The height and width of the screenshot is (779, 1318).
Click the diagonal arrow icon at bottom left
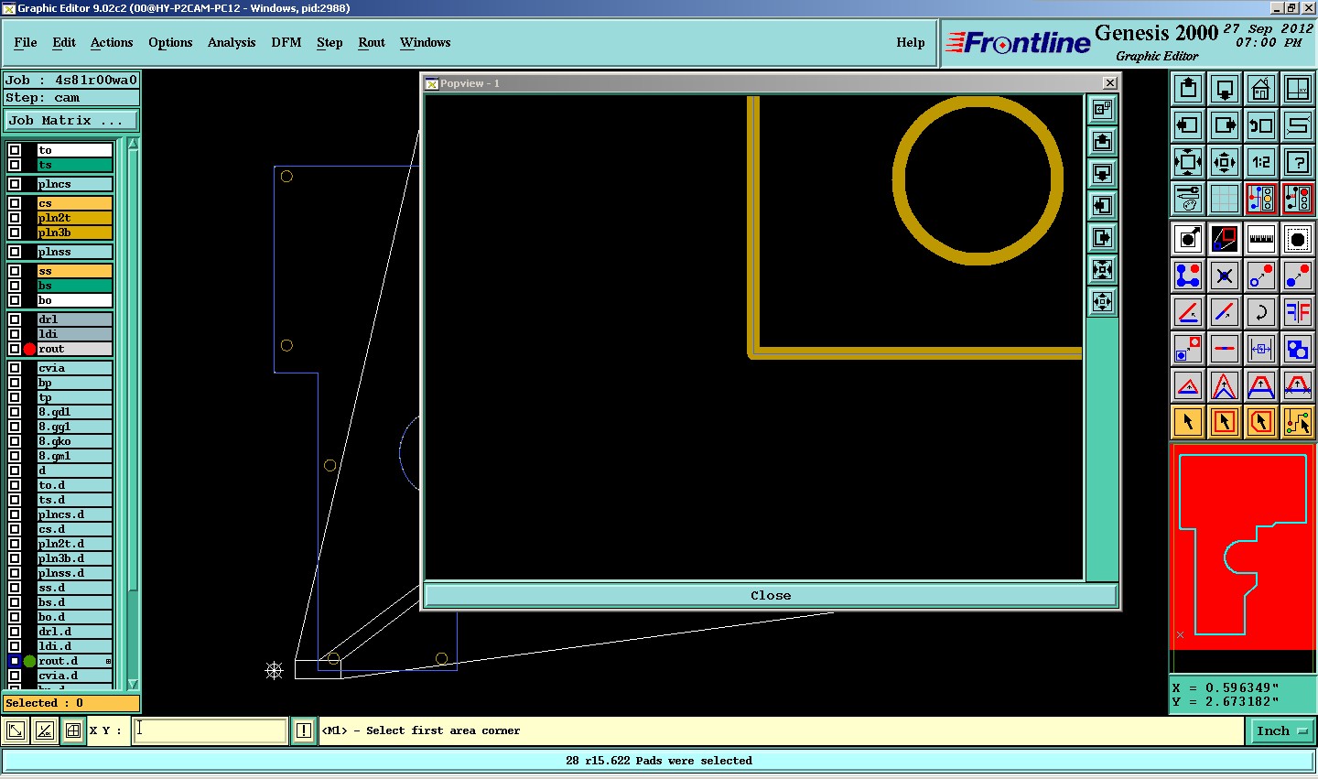pyautogui.click(x=16, y=730)
